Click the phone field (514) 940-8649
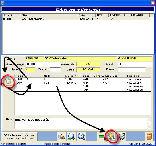 [x=135, y=59]
